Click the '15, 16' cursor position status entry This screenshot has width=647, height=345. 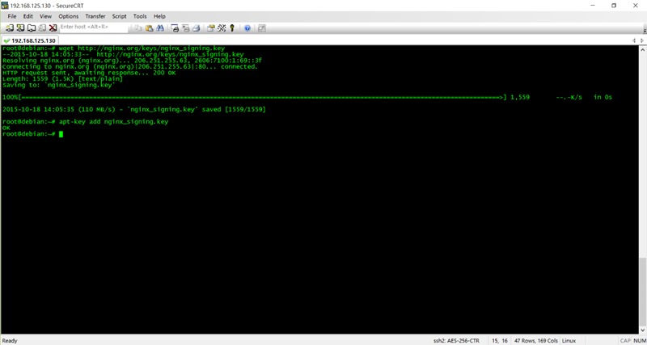pos(500,341)
